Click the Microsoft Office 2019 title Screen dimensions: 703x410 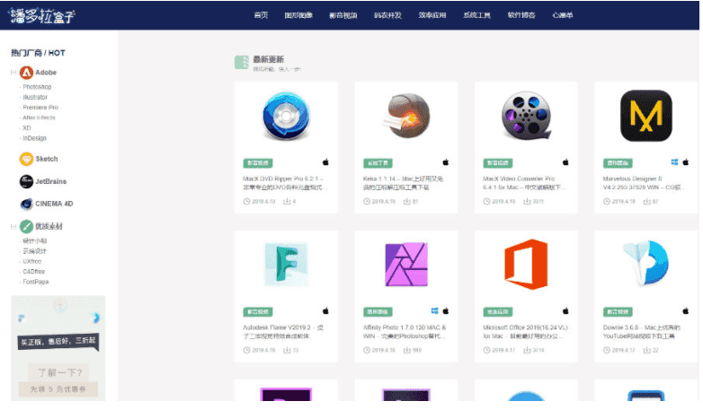pyautogui.click(x=525, y=332)
